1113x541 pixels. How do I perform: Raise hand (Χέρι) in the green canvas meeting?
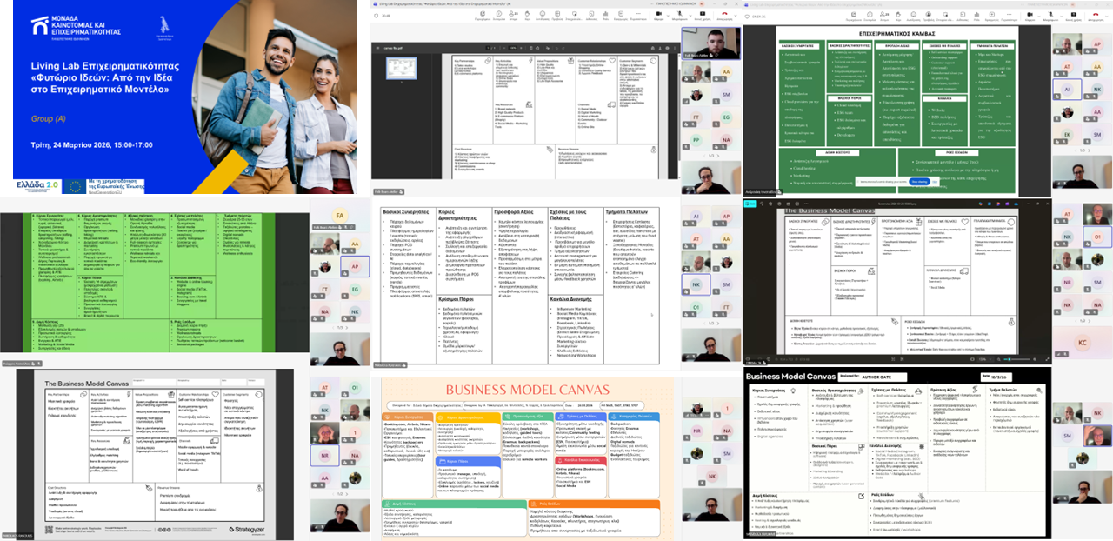[898, 15]
